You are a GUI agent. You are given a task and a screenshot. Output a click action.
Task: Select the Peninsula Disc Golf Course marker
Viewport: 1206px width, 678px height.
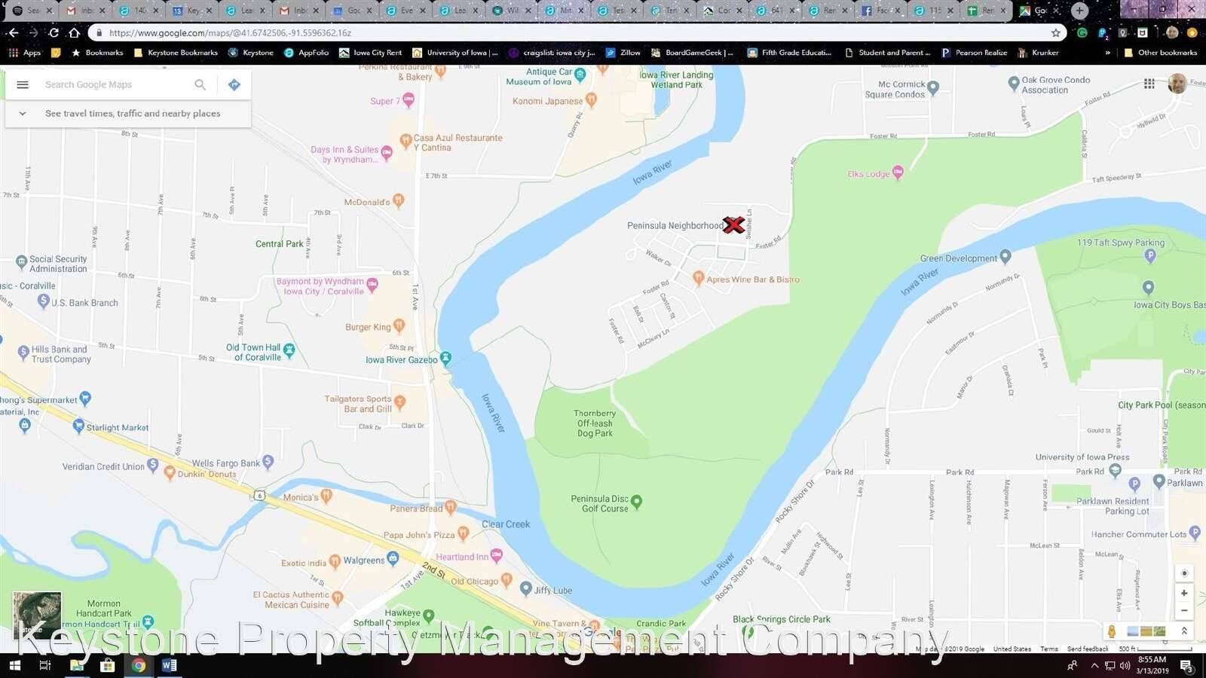tap(637, 502)
